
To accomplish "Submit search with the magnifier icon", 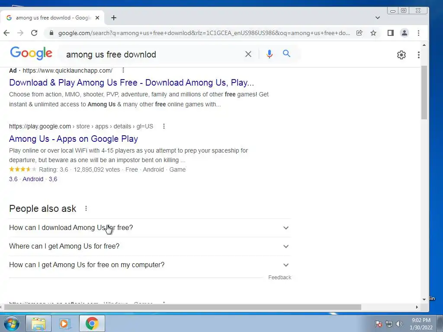I will tap(286, 54).
